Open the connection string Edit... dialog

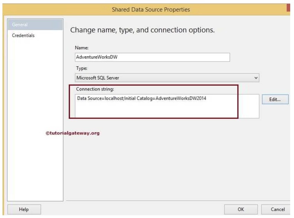[x=275, y=99]
